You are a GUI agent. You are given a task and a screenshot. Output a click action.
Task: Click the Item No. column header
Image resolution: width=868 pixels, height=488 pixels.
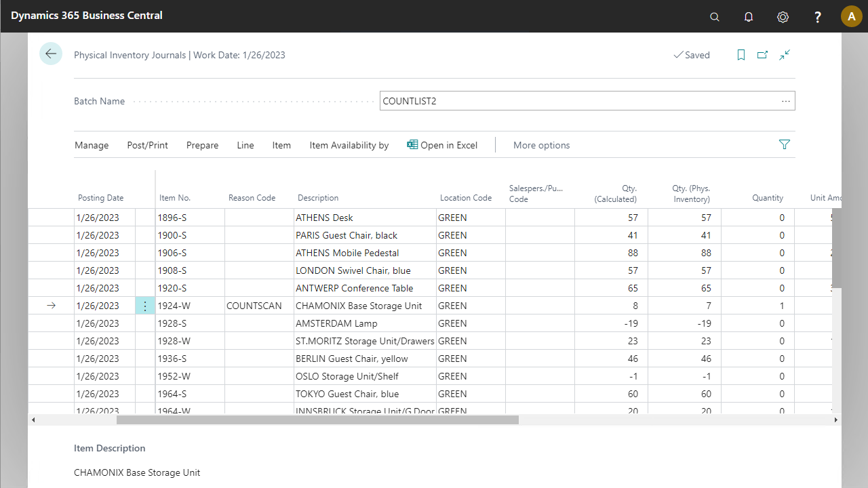[x=175, y=198]
